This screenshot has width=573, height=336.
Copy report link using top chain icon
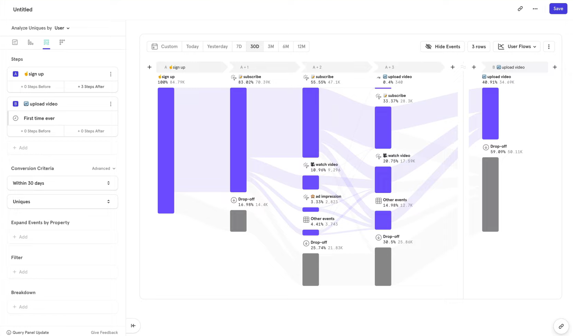520,9
